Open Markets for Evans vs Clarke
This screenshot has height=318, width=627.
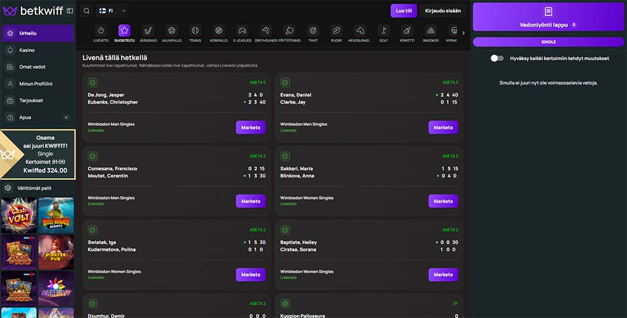click(443, 127)
